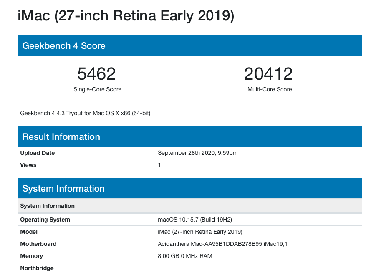
Task: Select the single-core score number 5462
Action: (x=96, y=74)
